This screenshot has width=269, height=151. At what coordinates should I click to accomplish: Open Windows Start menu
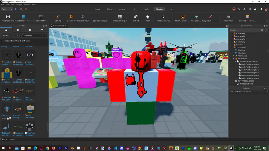point(3,148)
